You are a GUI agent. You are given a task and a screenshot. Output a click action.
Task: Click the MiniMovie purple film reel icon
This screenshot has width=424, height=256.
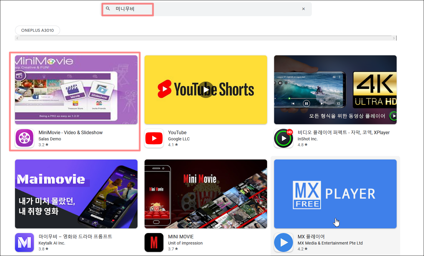point(24,138)
